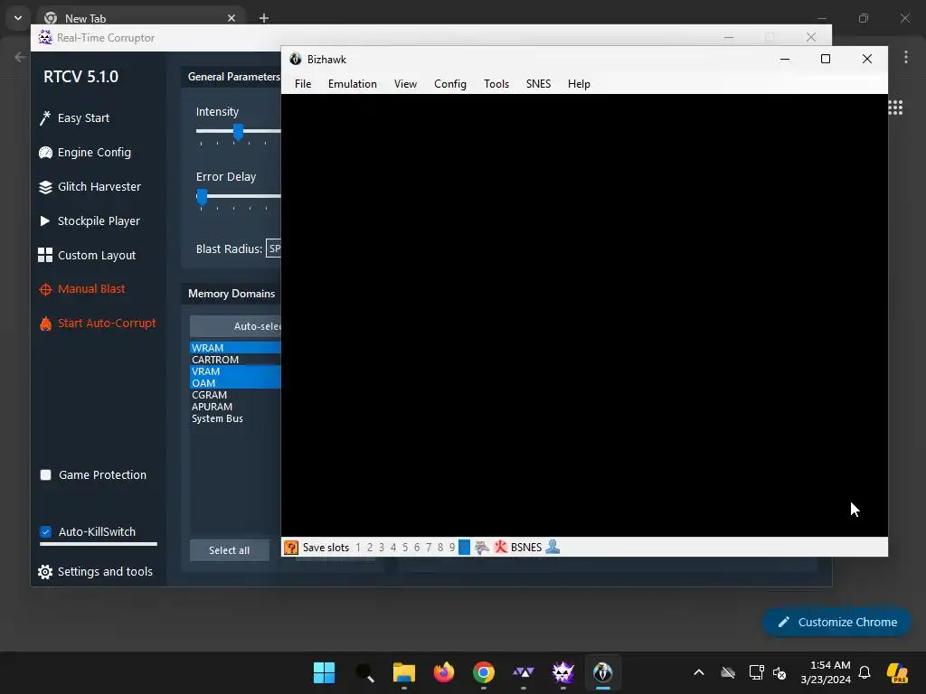Select VRAM memory domain
This screenshot has width=926, height=694.
(x=236, y=371)
